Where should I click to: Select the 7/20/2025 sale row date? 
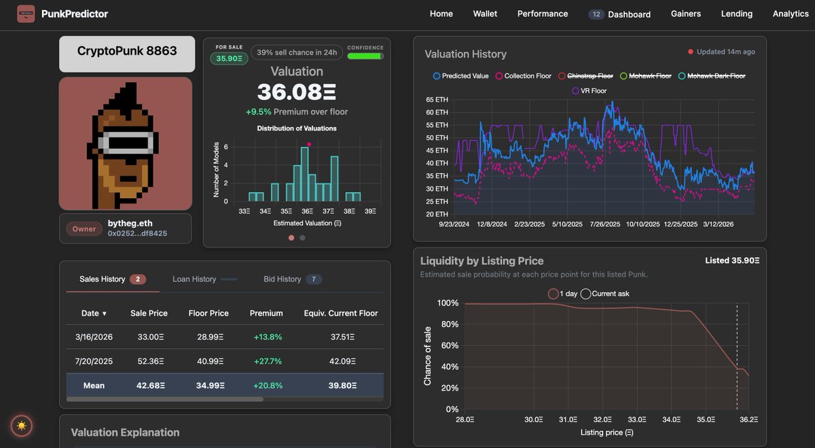point(94,361)
